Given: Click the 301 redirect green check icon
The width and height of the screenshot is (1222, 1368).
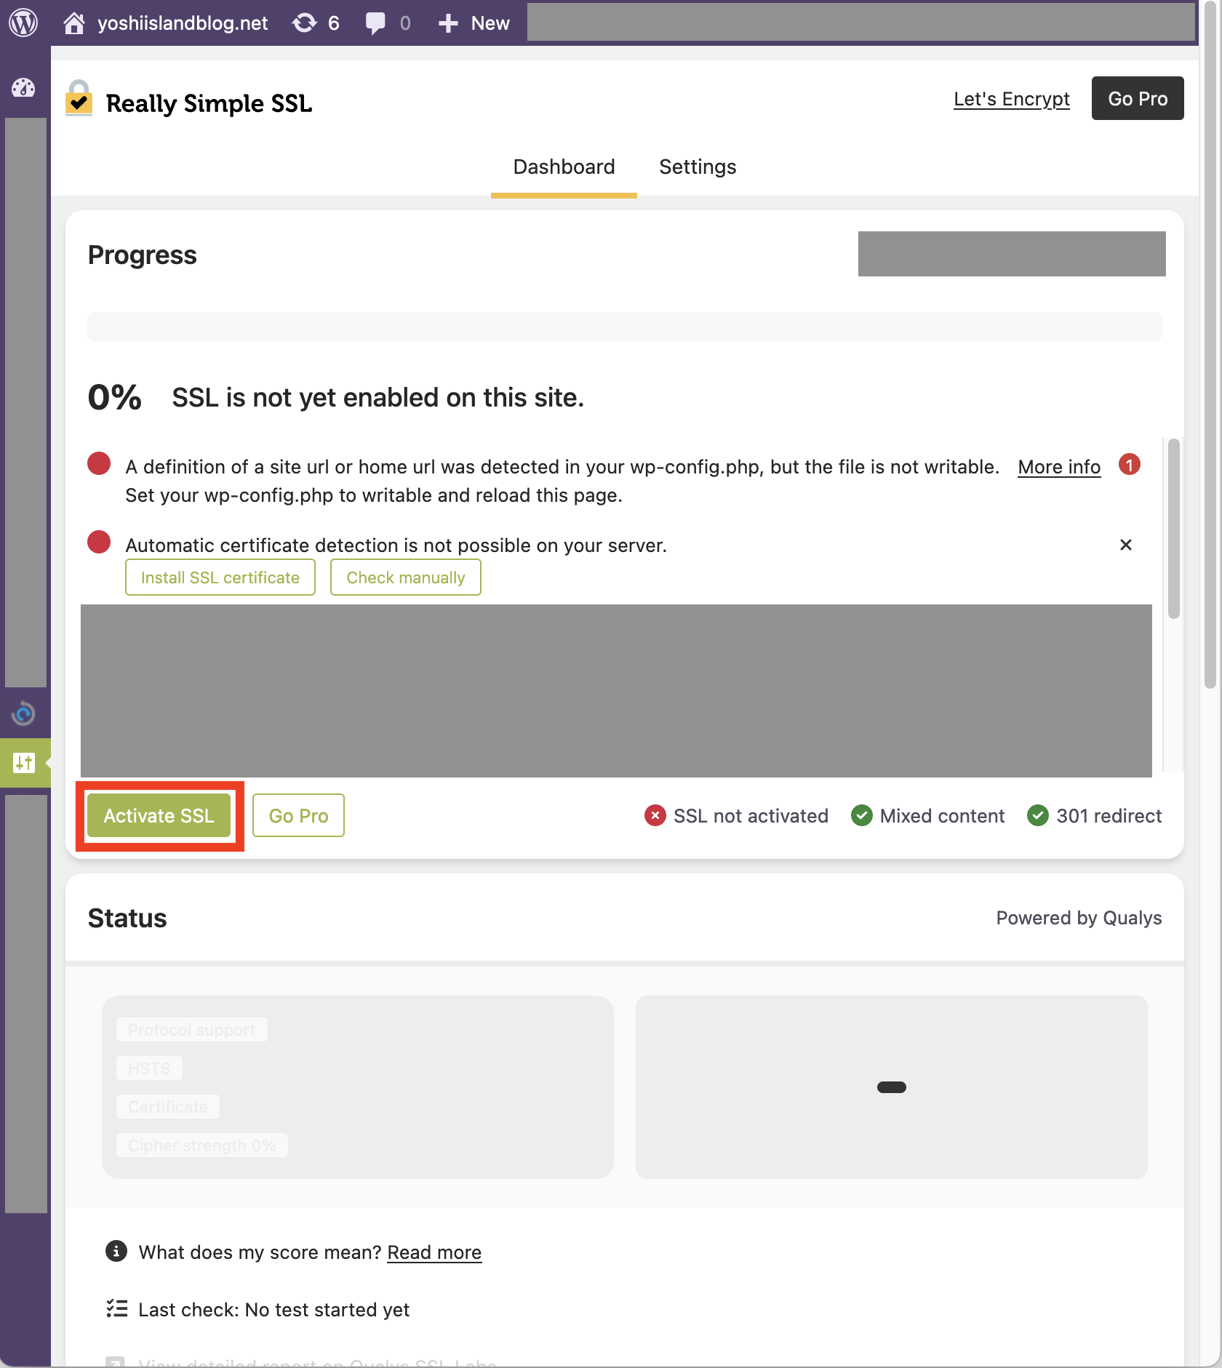Looking at the screenshot, I should point(1038,816).
